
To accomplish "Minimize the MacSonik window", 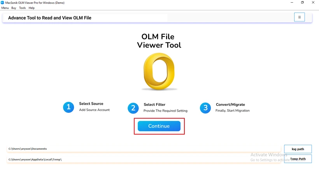I will [x=292, y=3].
